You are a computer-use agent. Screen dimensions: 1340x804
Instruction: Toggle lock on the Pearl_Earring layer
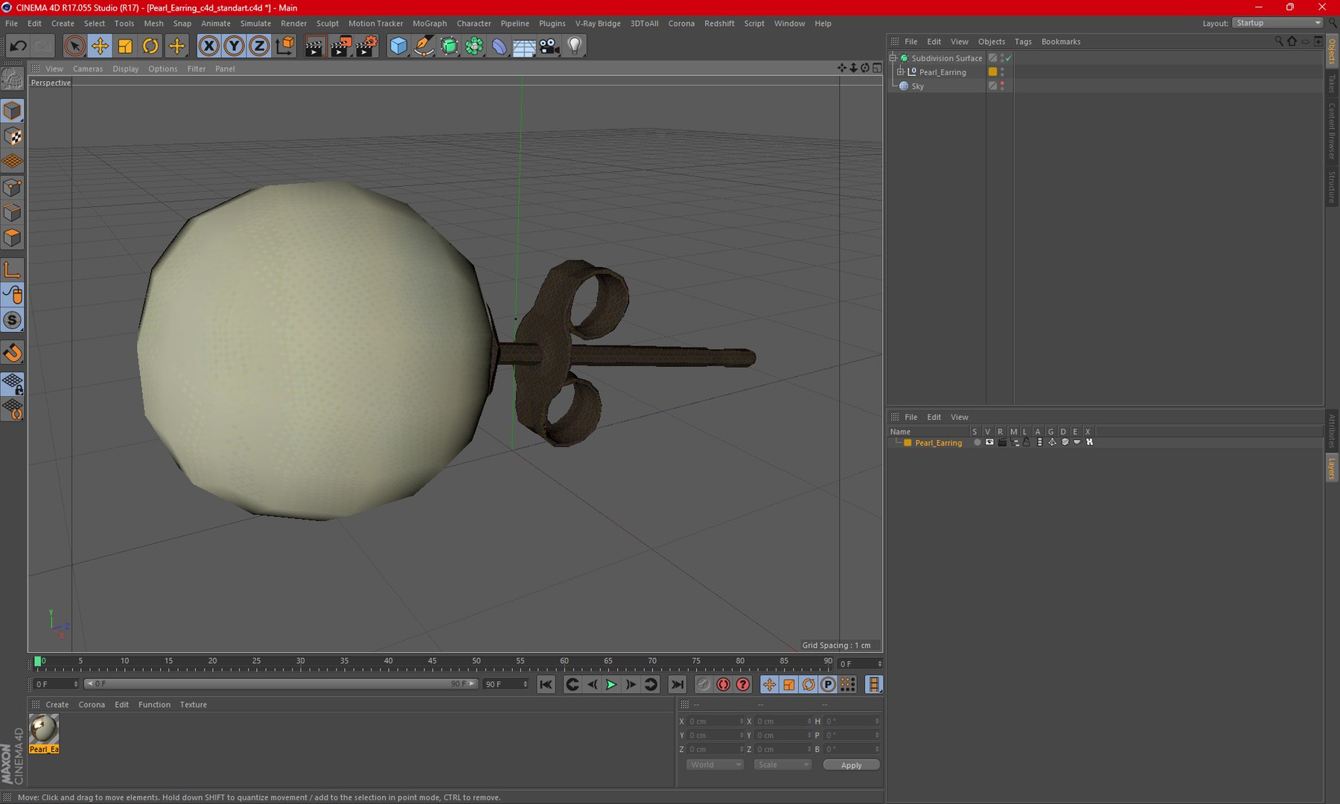[1027, 442]
